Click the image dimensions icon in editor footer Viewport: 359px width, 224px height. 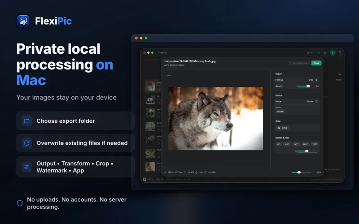coord(165,172)
